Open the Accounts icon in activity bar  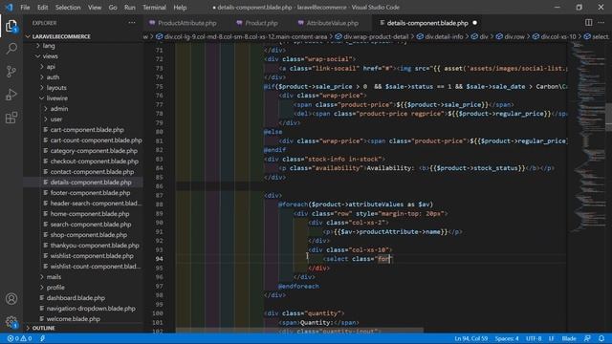coord(11,299)
